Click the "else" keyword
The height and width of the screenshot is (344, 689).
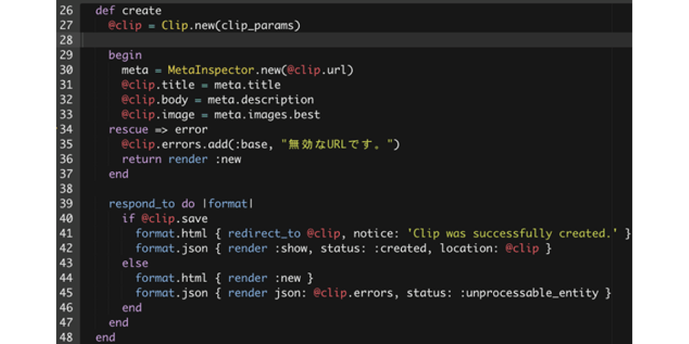tap(135, 264)
